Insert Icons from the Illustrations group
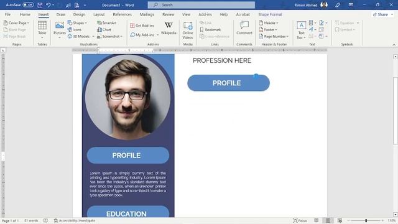Image resolution: width=398 pixels, height=224 pixels. click(x=75, y=30)
